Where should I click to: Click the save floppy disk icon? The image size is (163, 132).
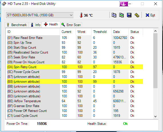click(x=129, y=15)
